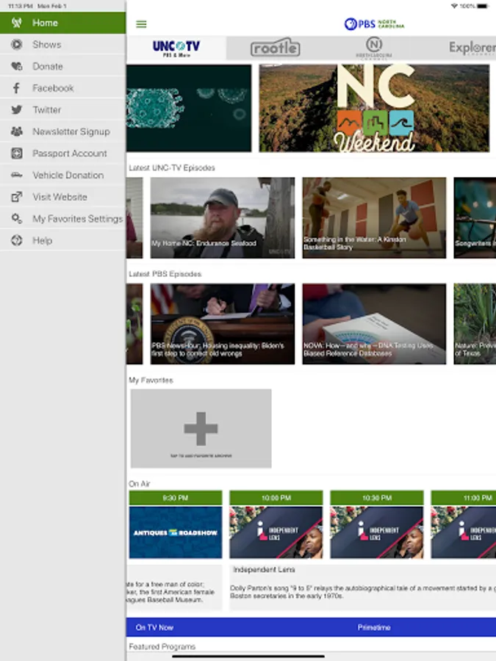496x661 pixels.
Task: Open Shows menu item
Action: 63,44
